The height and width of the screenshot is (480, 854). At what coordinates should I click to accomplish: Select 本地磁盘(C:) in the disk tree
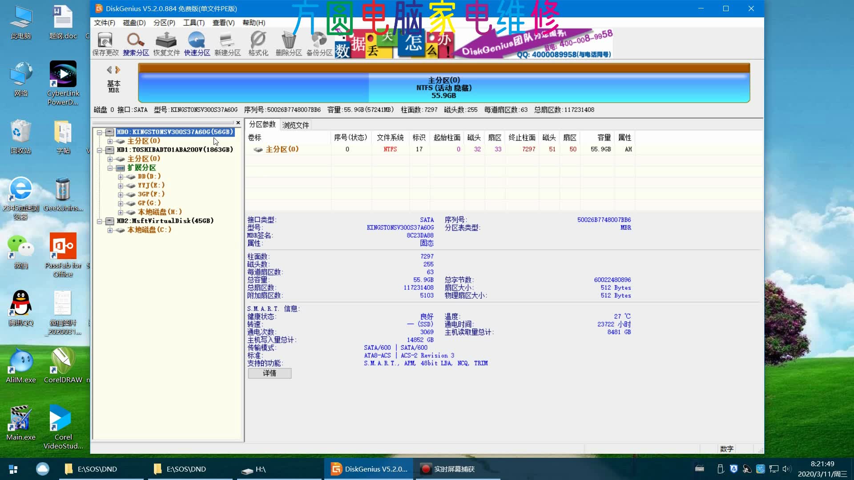tap(149, 230)
